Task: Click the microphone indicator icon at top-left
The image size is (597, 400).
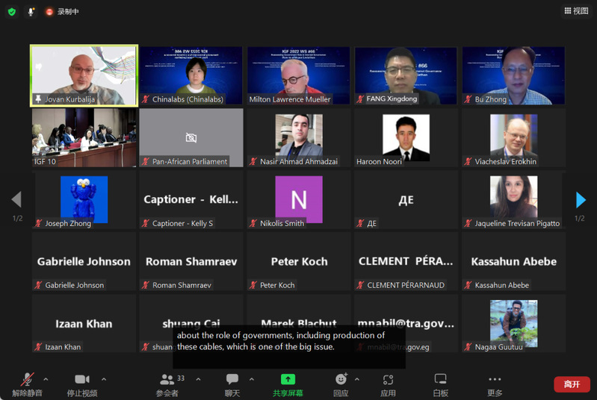Action: (31, 12)
